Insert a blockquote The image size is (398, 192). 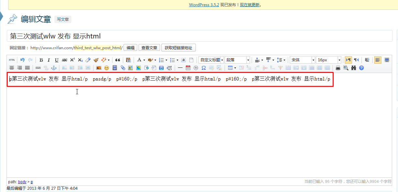tap(118, 60)
